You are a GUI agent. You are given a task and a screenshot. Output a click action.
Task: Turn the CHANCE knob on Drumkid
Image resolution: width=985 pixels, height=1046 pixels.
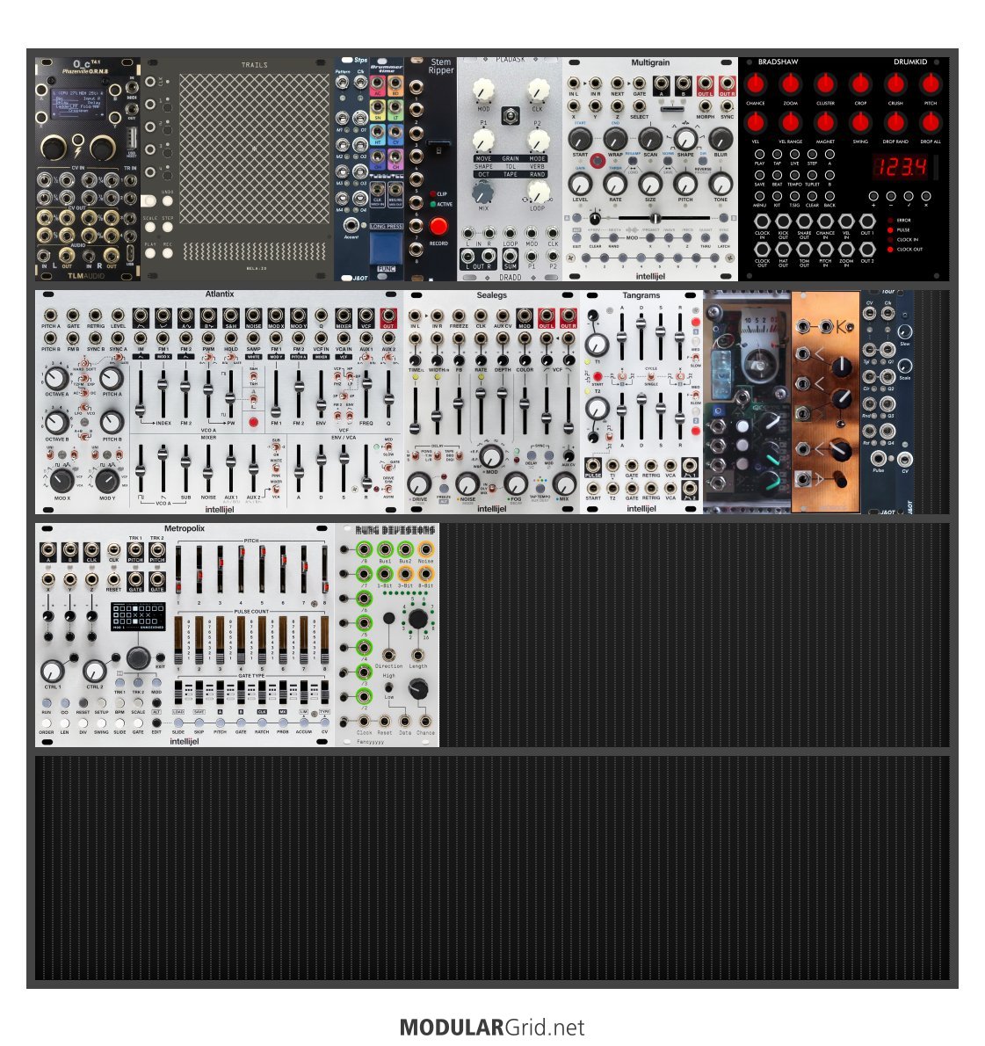point(755,84)
